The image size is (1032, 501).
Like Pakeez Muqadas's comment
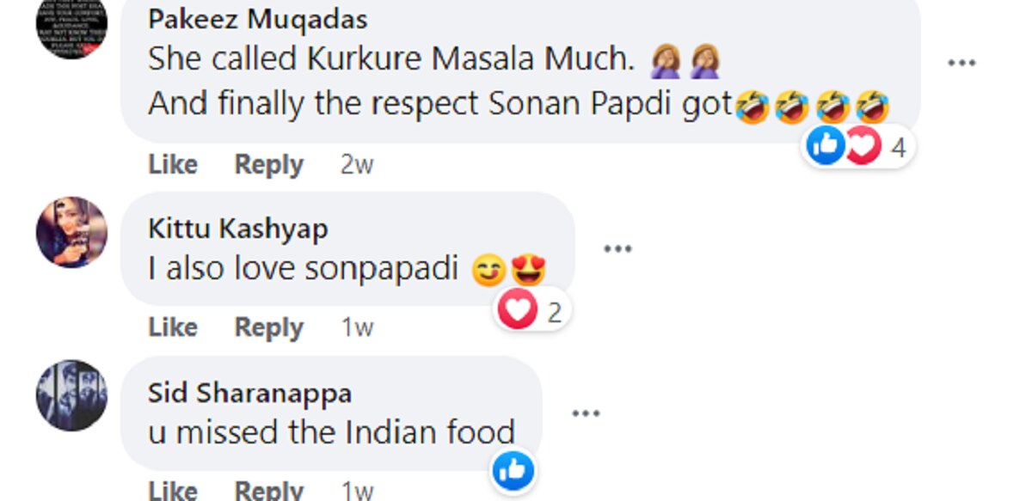(173, 164)
